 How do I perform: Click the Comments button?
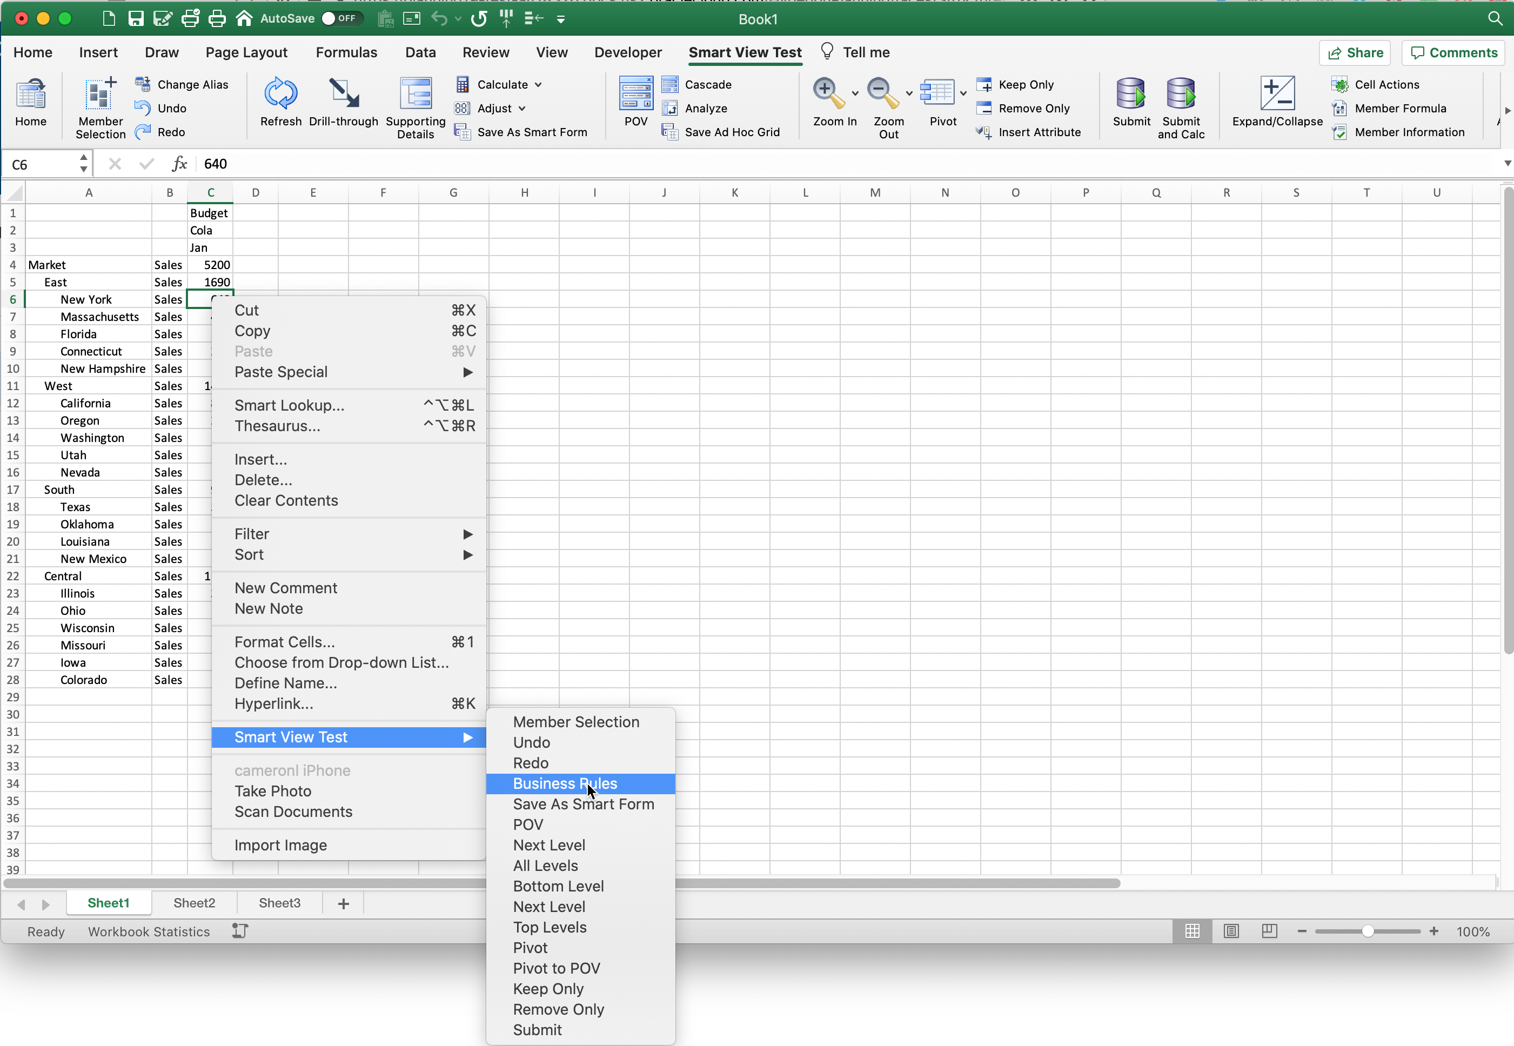(1453, 52)
